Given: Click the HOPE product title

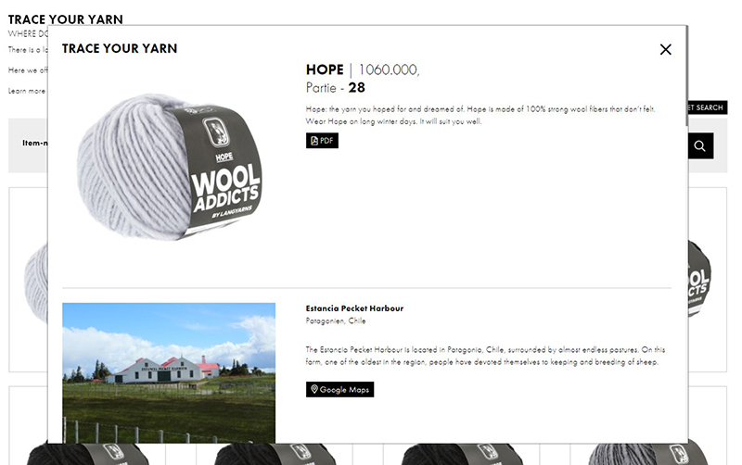Looking at the screenshot, I should 325,69.
